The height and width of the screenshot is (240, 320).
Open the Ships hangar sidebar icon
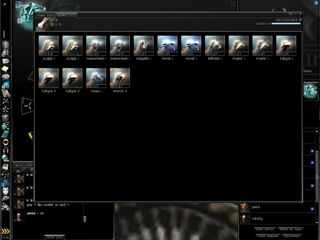6,198
